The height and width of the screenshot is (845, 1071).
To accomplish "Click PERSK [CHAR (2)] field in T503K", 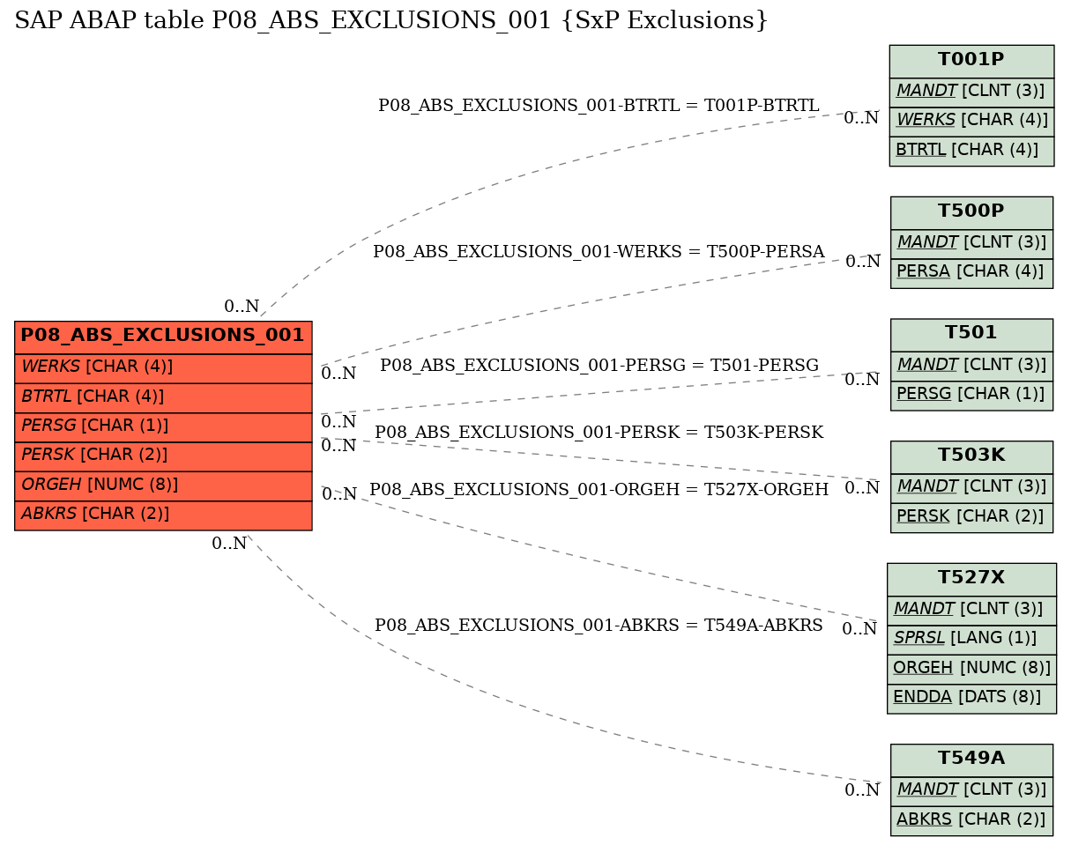I will (971, 518).
